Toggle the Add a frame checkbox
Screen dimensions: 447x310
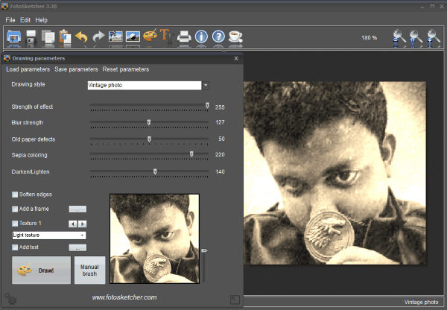click(15, 209)
